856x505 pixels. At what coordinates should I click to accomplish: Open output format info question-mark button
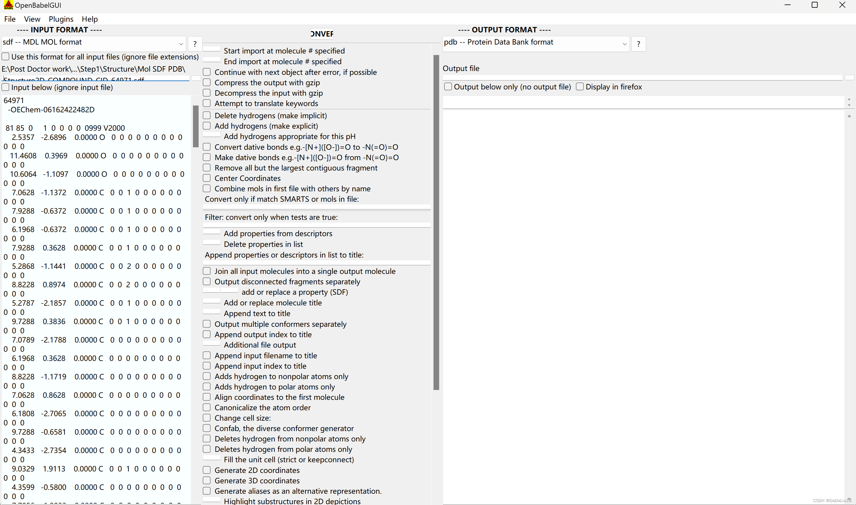(x=638, y=44)
